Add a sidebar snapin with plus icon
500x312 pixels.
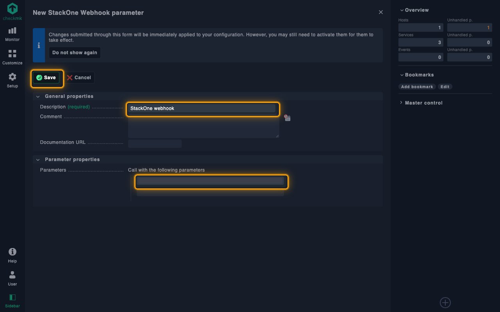(445, 302)
